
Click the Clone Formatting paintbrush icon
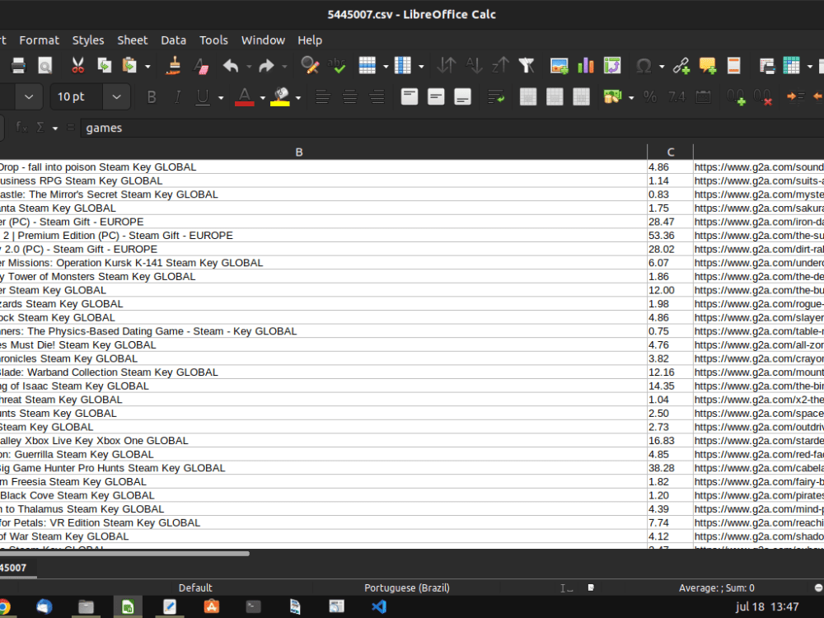pyautogui.click(x=173, y=66)
